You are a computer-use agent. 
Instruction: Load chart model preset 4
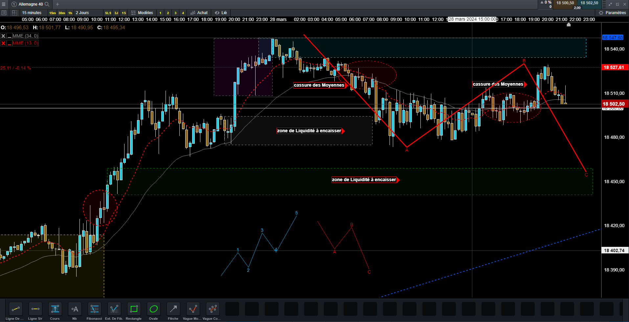pos(183,13)
